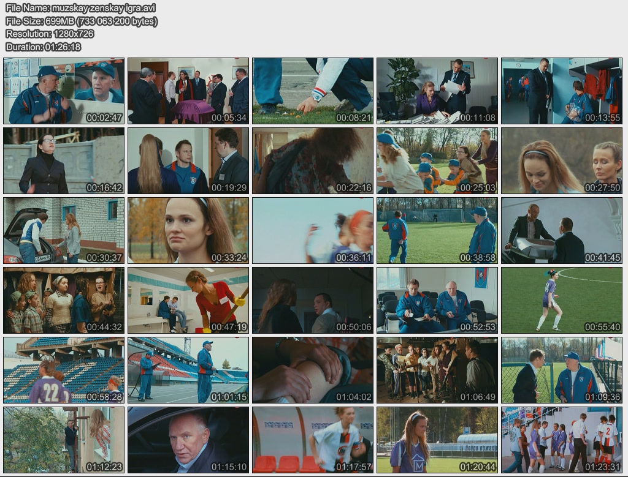Select the thumbnail timestamped 00:44:32

tap(64, 301)
